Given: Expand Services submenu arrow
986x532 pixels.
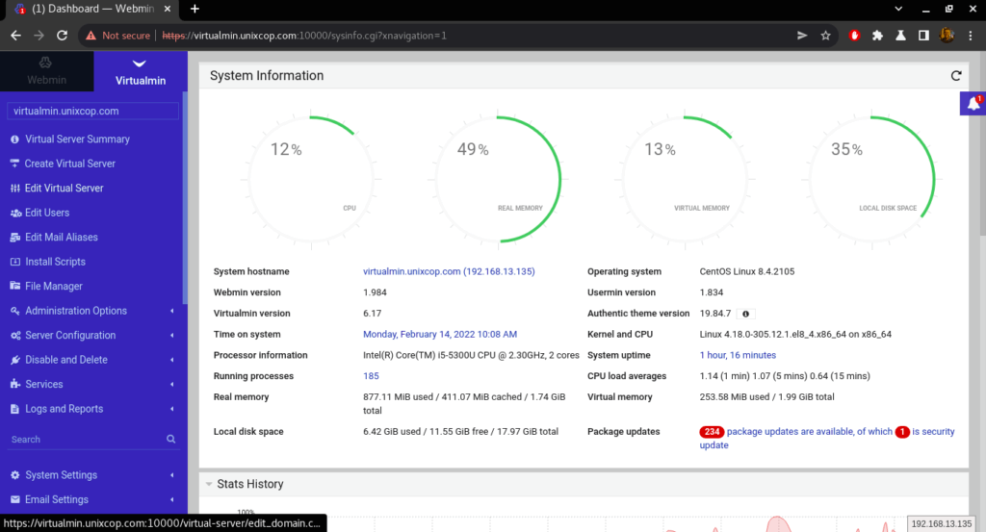Looking at the screenshot, I should point(171,385).
